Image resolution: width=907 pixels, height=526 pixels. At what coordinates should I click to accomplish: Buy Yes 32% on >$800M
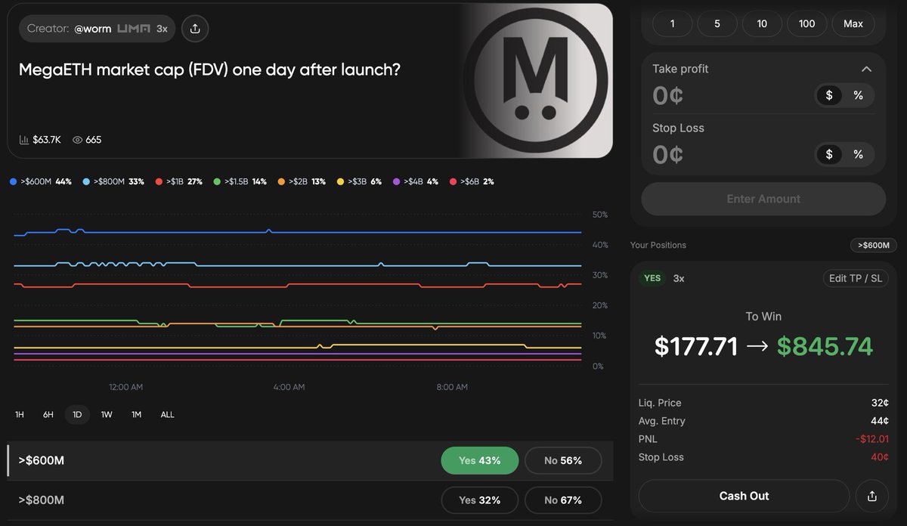coord(480,500)
